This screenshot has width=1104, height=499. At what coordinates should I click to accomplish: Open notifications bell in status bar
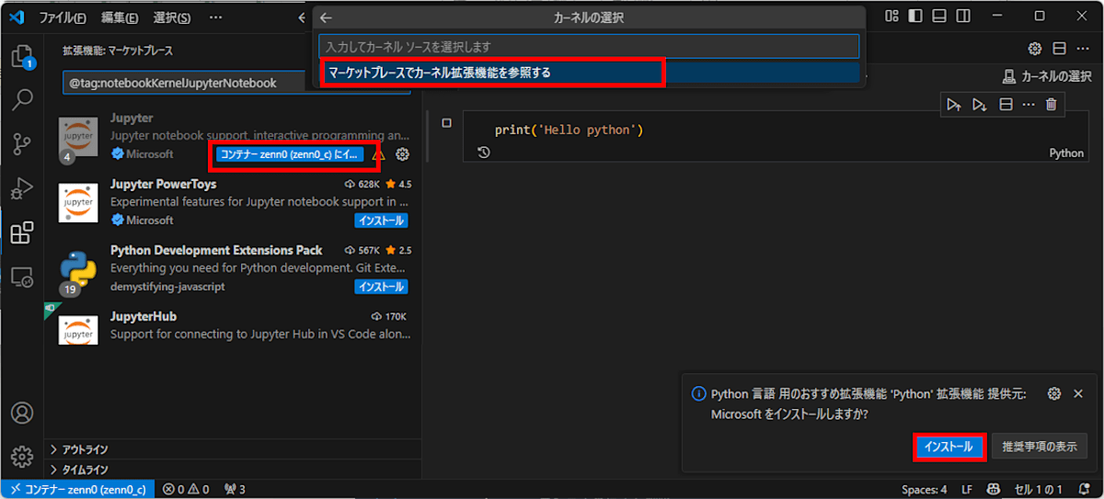[1085, 490]
